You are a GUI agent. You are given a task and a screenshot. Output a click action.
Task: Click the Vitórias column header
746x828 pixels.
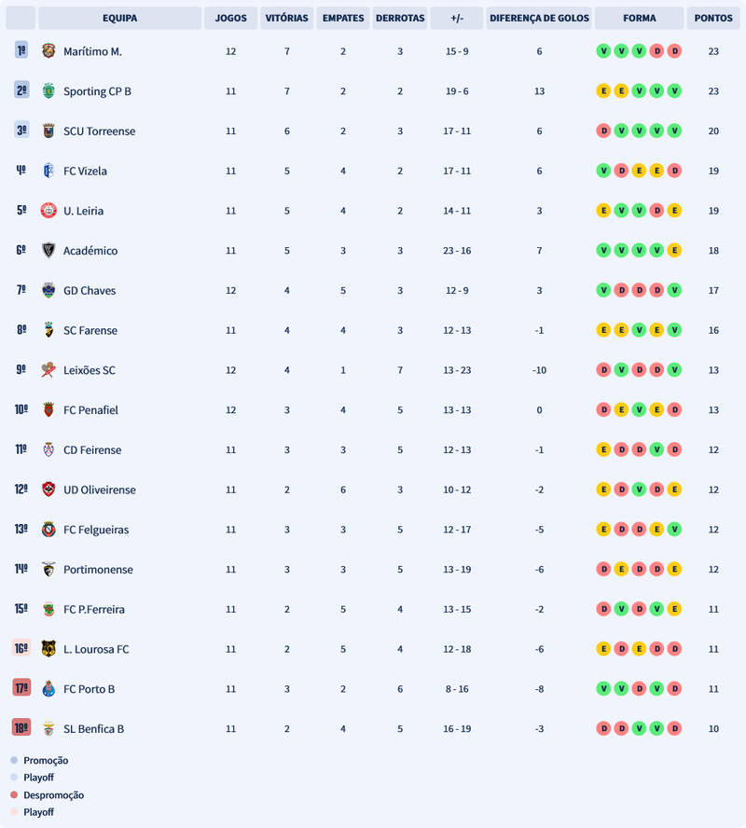[x=286, y=18]
